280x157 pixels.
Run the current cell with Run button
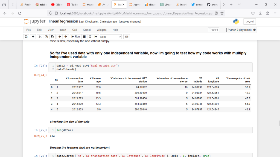tap(75, 37)
